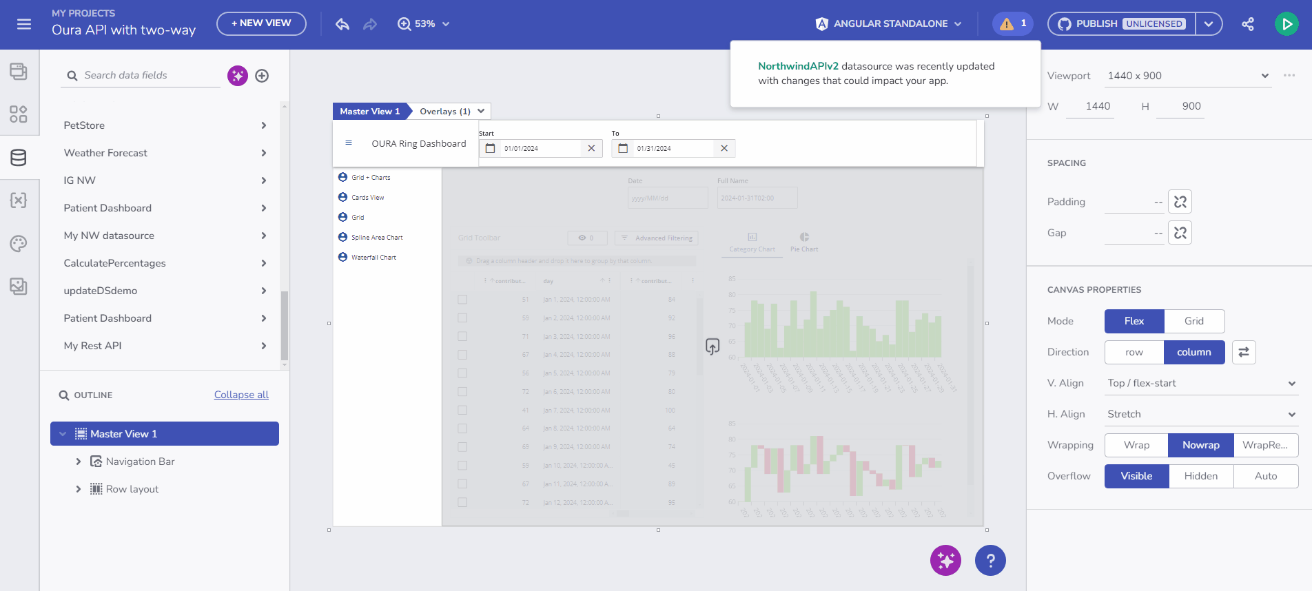Open the theme palette sidebar icon
The width and height of the screenshot is (1312, 591).
click(19, 243)
